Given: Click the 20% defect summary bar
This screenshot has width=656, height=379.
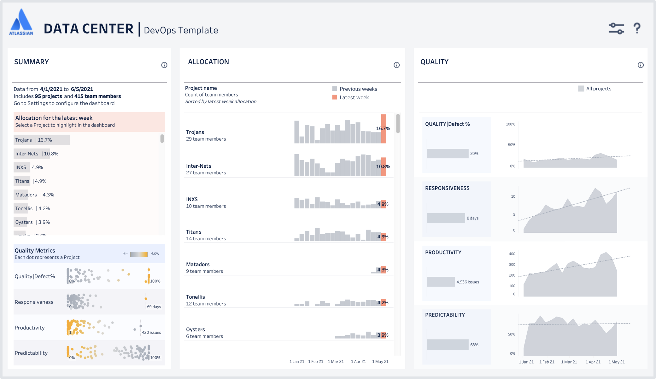Looking at the screenshot, I should [x=448, y=154].
